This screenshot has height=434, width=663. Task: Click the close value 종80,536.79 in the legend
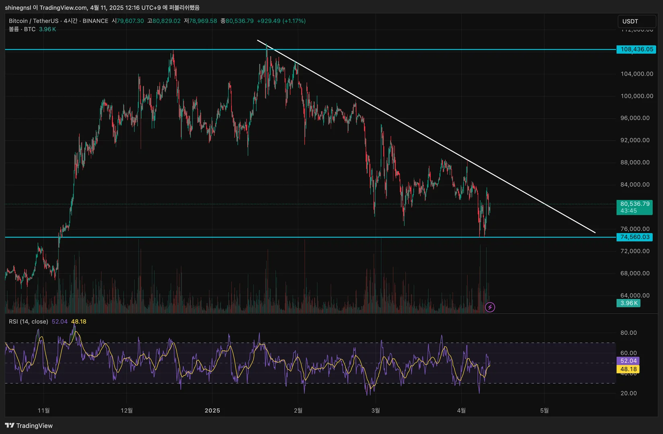click(x=237, y=21)
